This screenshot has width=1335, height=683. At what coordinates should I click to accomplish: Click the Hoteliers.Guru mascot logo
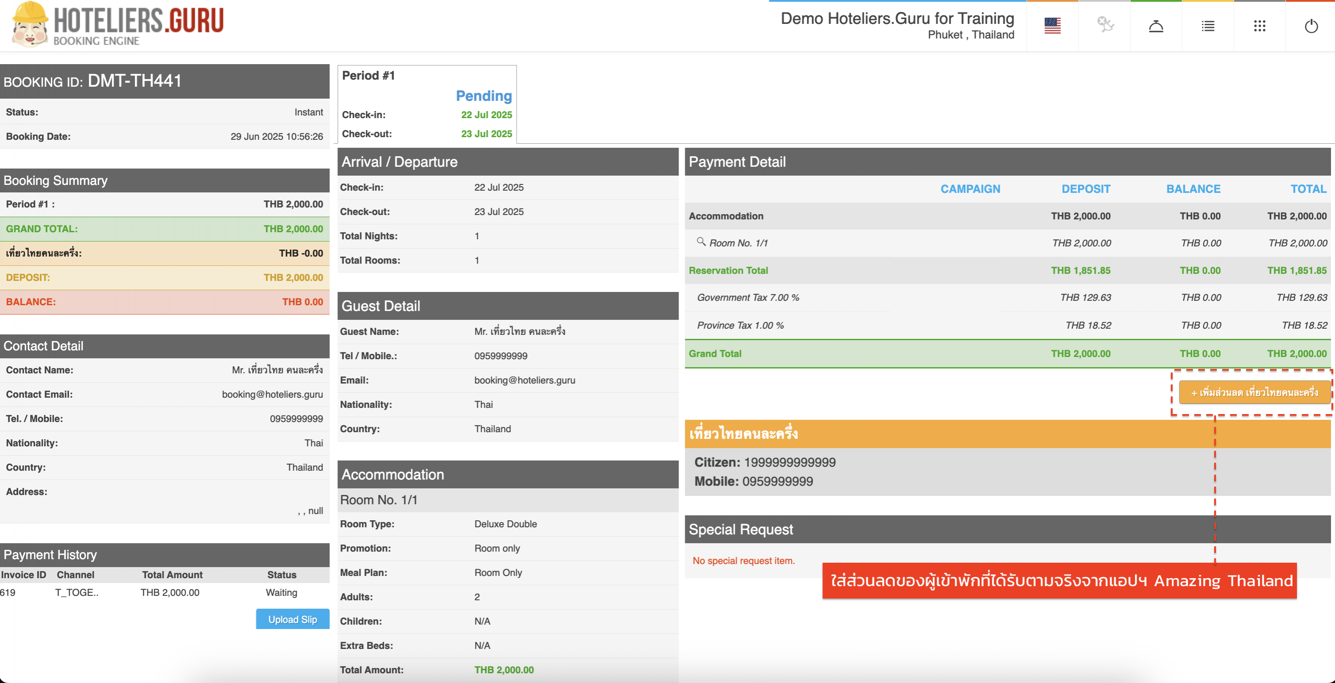pyautogui.click(x=30, y=24)
